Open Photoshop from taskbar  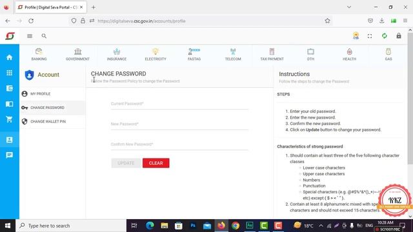click(x=193, y=226)
